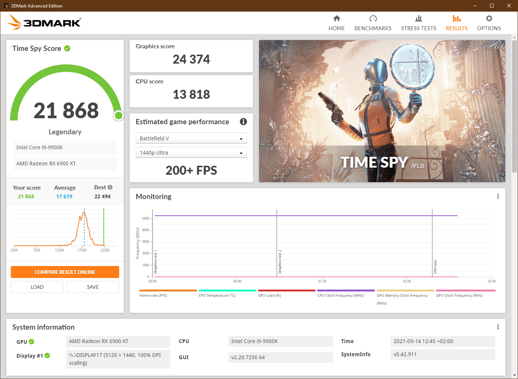Click the Time Spy preview image
518x379 pixels.
tap(382, 111)
